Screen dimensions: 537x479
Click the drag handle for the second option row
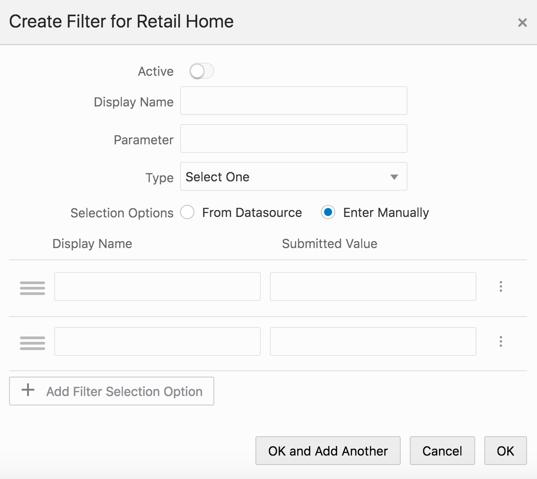coord(32,342)
